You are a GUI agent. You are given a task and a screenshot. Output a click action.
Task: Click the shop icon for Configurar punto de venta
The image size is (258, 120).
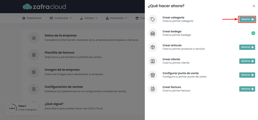click(153, 75)
